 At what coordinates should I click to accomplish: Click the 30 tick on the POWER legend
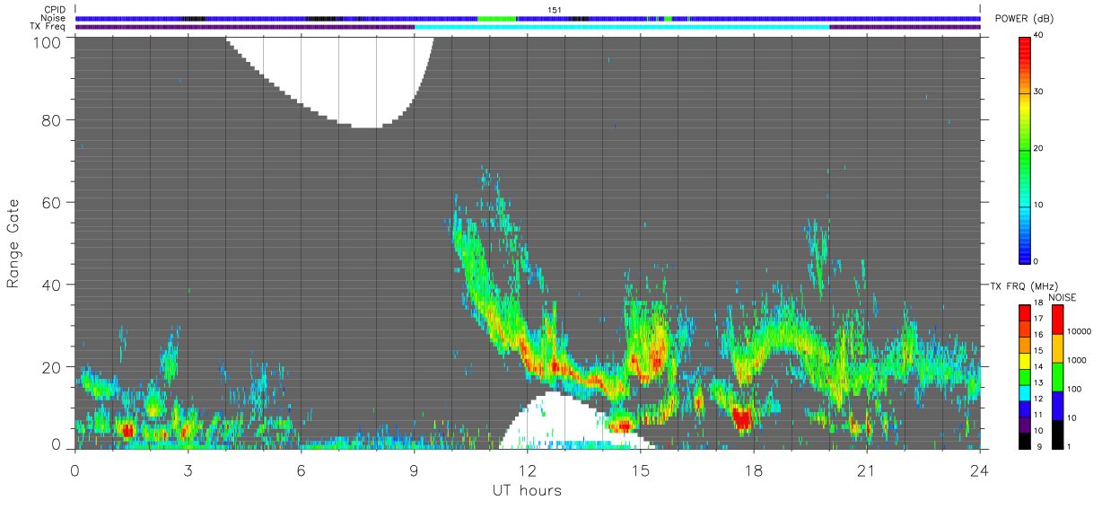1039,92
